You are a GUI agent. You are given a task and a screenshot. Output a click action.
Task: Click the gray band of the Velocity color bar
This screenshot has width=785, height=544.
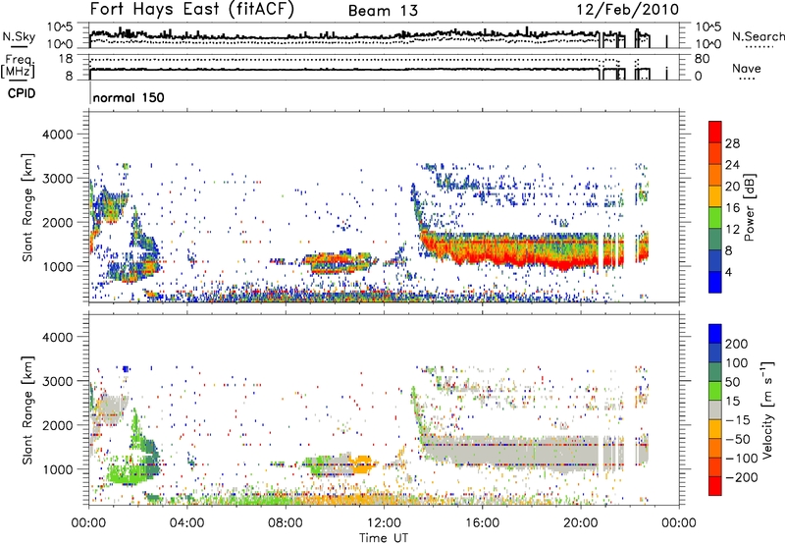[x=715, y=409]
